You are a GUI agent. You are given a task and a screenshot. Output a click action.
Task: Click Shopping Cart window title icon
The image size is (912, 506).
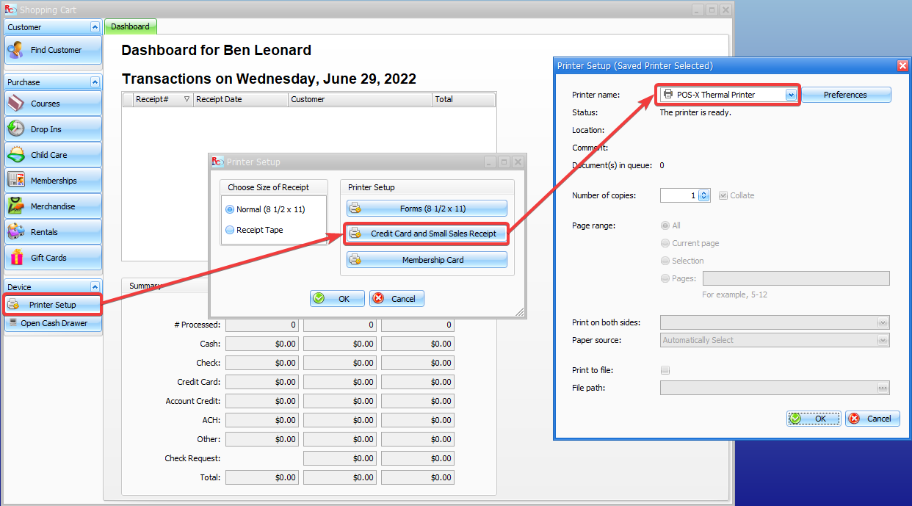pos(10,10)
